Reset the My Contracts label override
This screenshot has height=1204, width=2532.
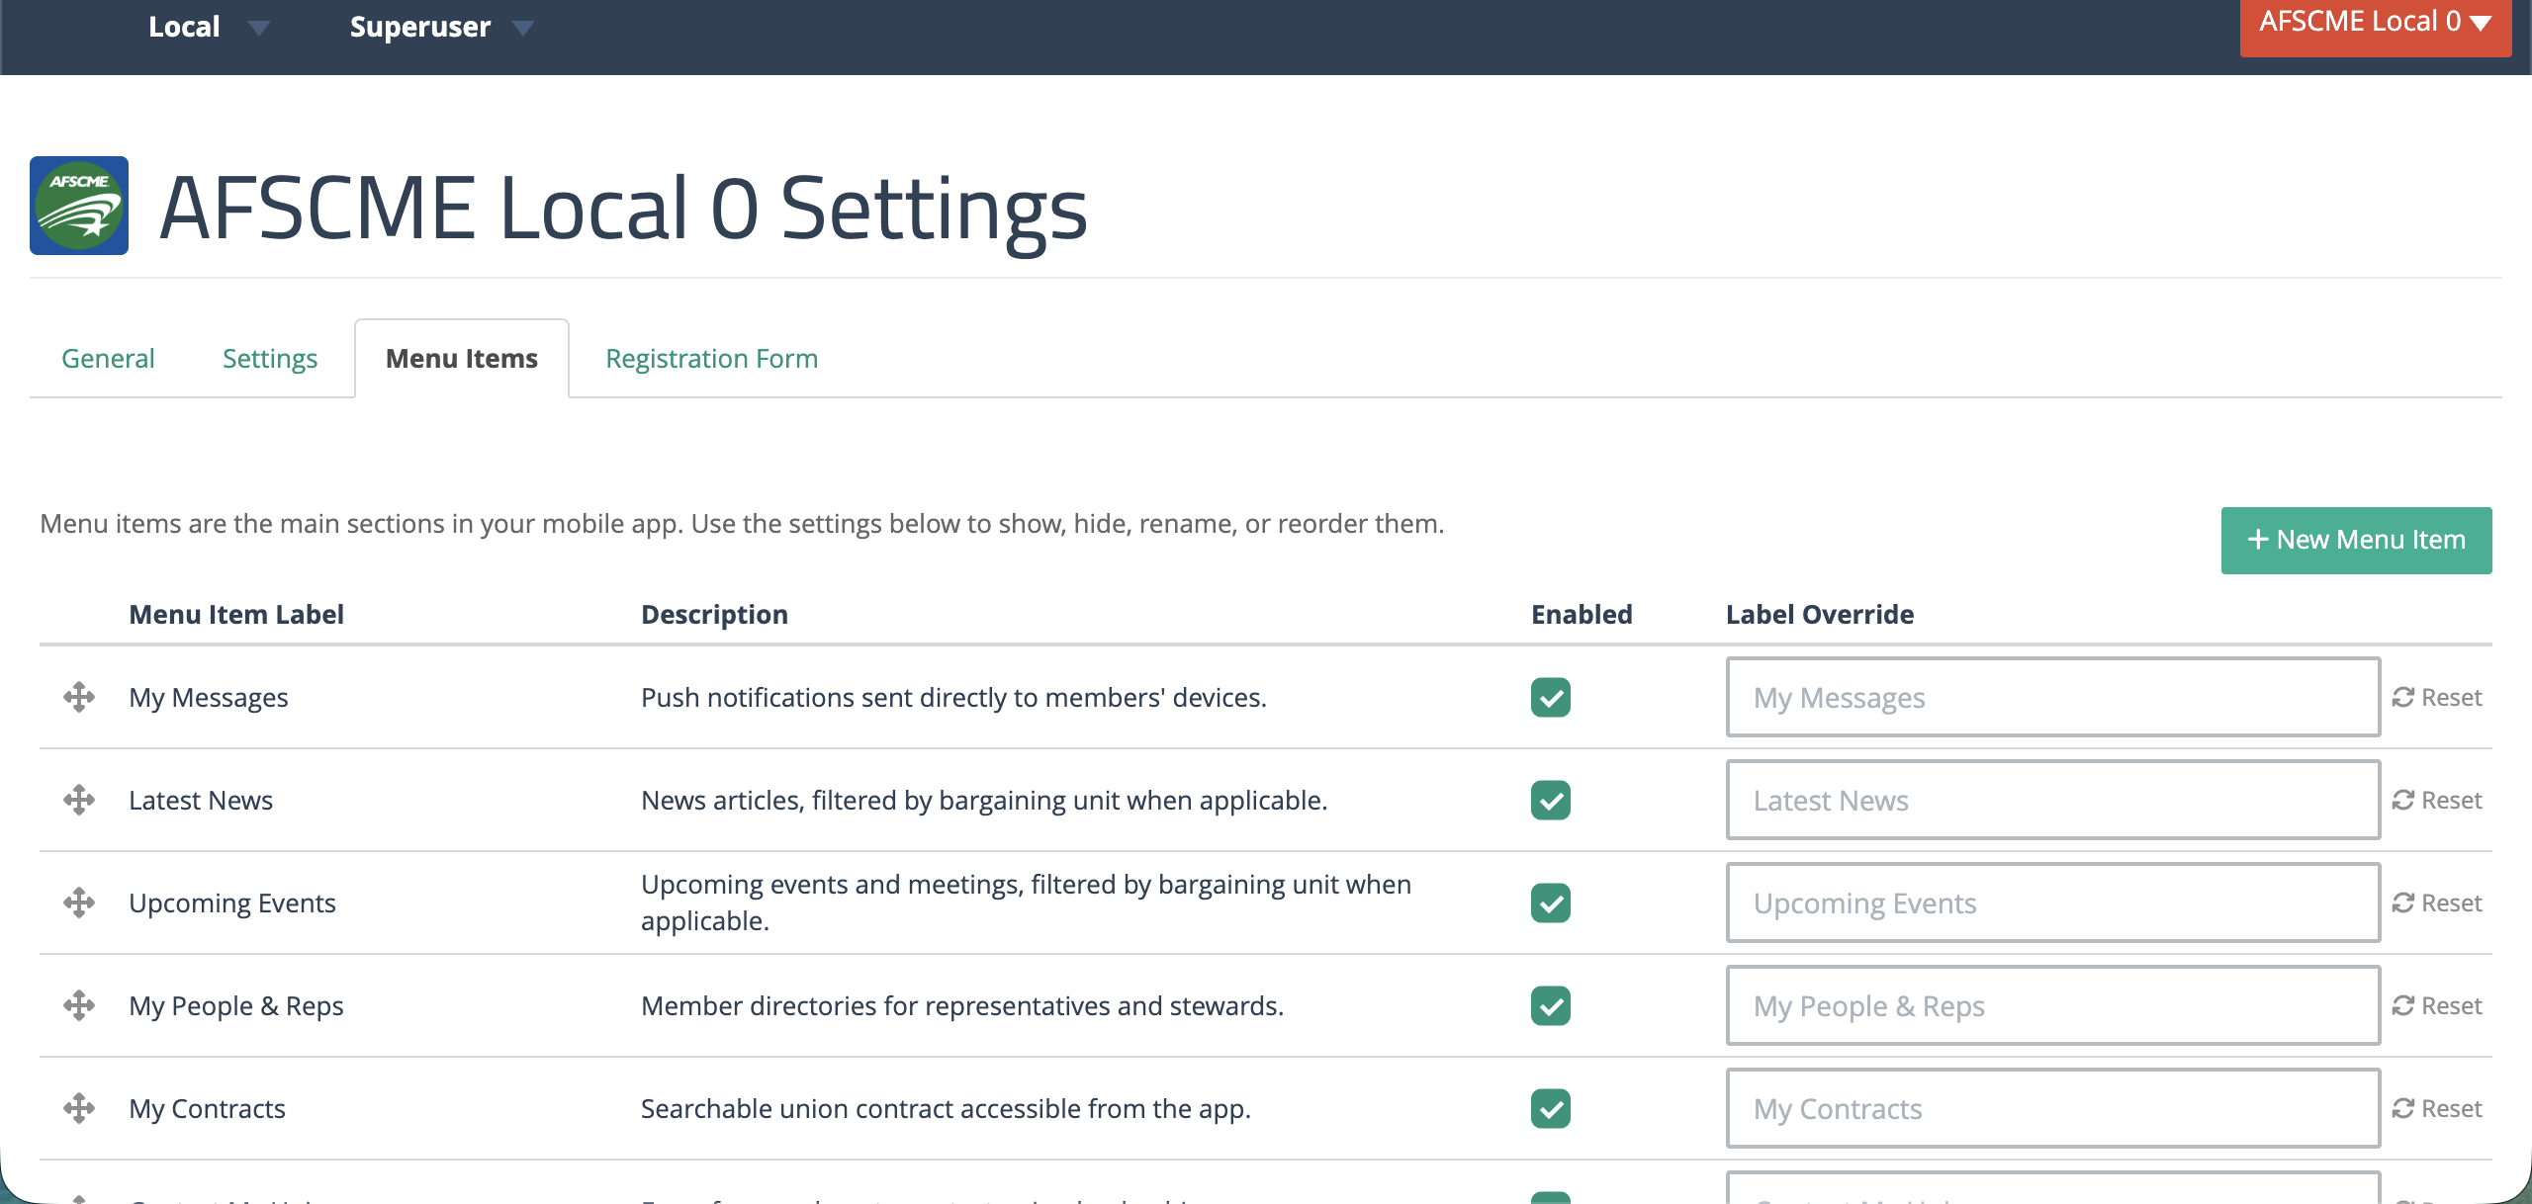[2437, 1108]
